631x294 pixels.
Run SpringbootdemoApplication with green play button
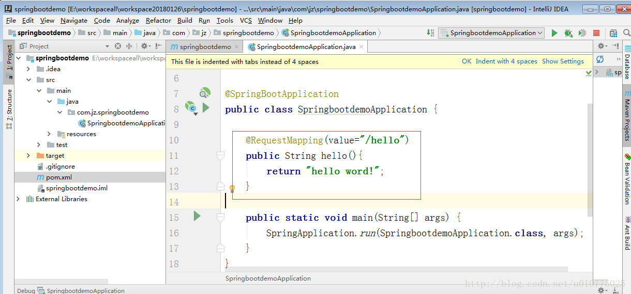pos(554,33)
